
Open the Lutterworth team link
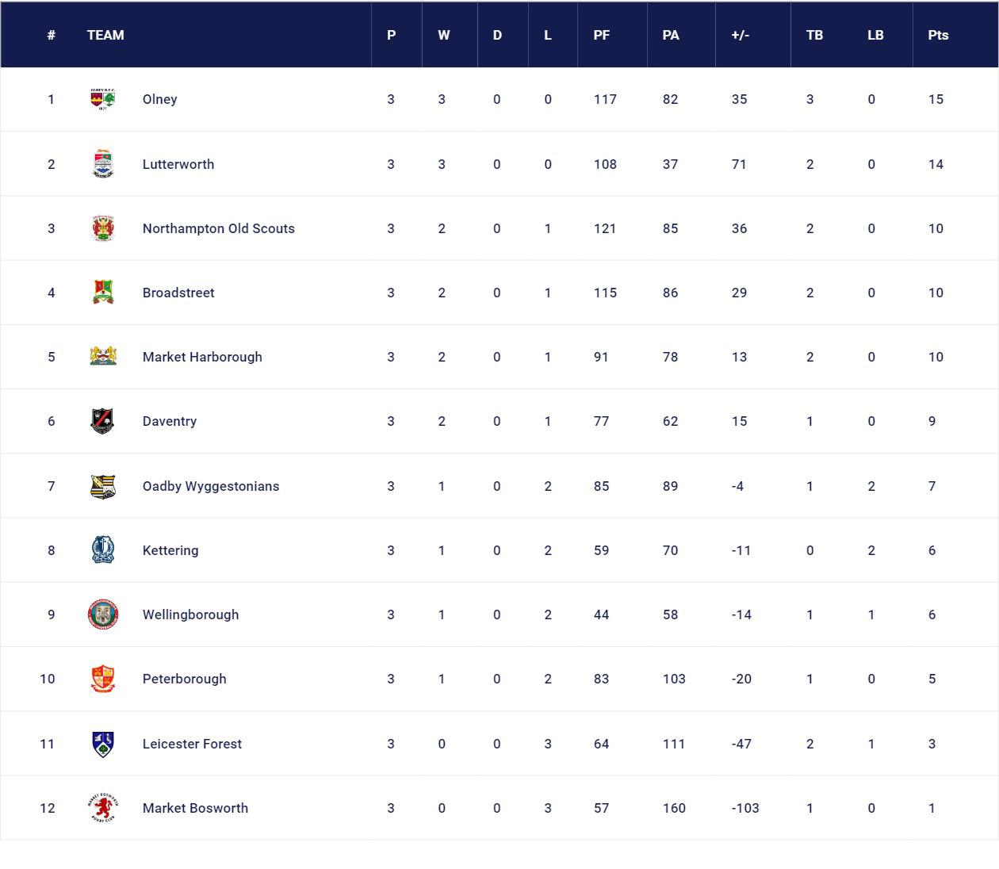coord(178,164)
